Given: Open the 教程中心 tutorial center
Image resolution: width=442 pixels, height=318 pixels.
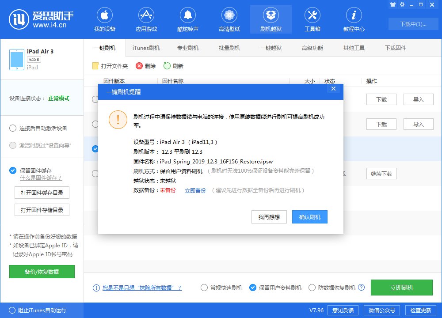Looking at the screenshot, I should [354, 19].
